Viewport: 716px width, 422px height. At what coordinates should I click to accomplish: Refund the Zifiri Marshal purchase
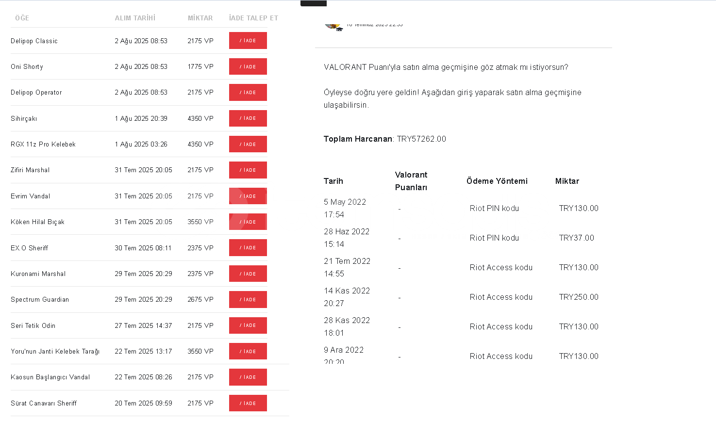coord(248,170)
